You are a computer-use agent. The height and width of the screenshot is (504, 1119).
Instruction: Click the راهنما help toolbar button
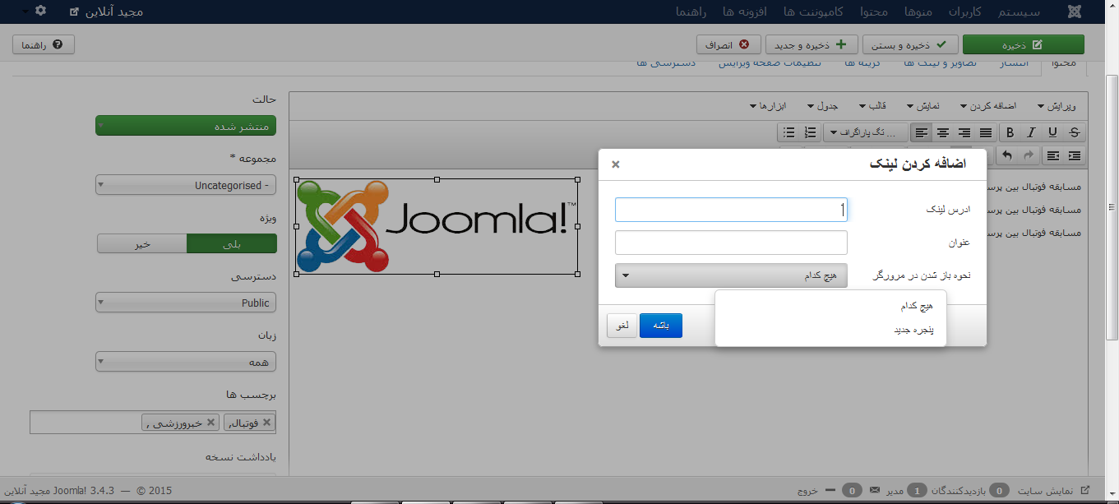coord(44,44)
